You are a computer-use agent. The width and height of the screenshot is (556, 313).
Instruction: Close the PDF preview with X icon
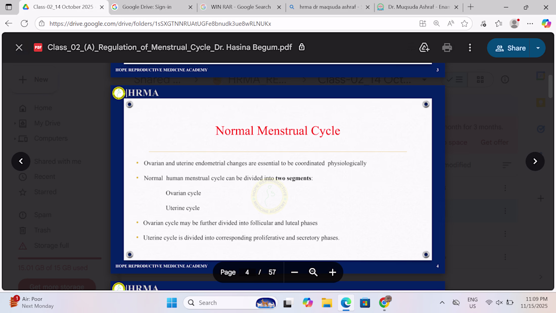pos(19,48)
